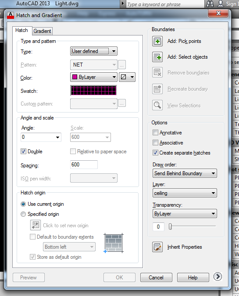This screenshot has width=239, height=296.
Task: Open the Transparency ByLayer dropdown
Action: click(185, 214)
